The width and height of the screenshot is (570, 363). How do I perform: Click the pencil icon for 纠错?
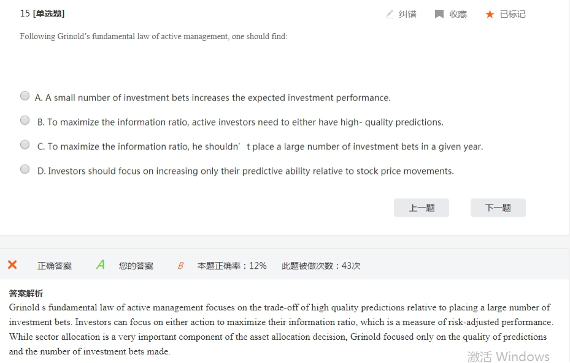pos(390,14)
